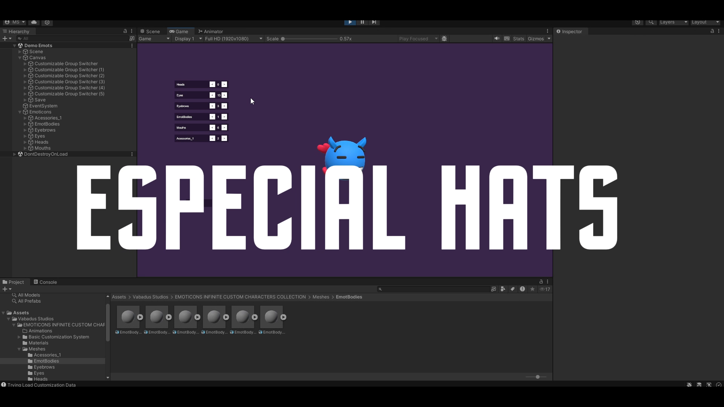Collapse the Canvas object
The width and height of the screenshot is (724, 407).
click(x=20, y=58)
